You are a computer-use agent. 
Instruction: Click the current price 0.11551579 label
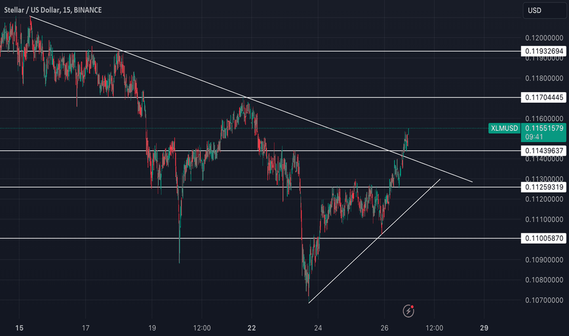click(544, 128)
